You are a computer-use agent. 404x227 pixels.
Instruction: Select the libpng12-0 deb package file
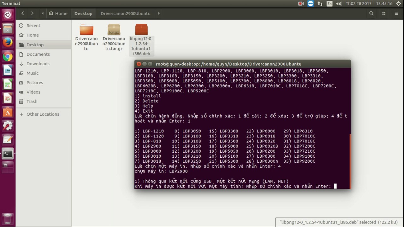tap(141, 40)
